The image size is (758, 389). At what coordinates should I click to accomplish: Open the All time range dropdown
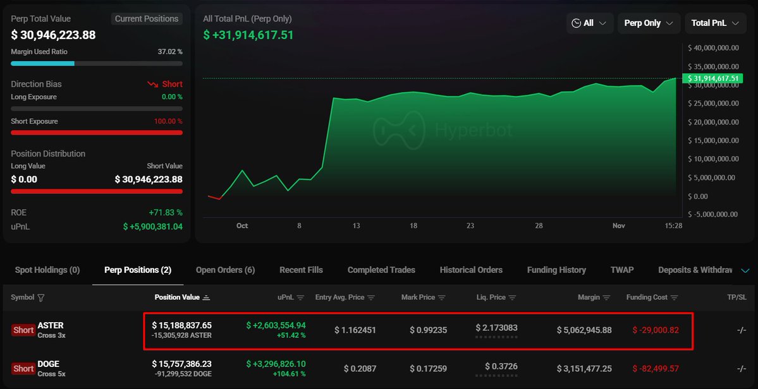pyautogui.click(x=589, y=23)
